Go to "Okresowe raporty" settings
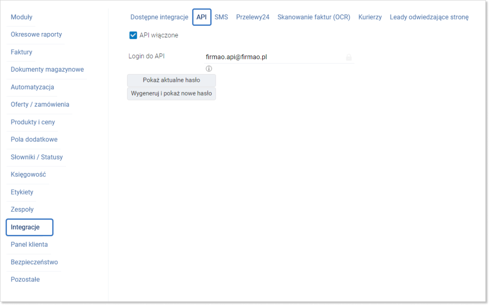Image resolution: width=489 pixels, height=305 pixels. [x=36, y=34]
